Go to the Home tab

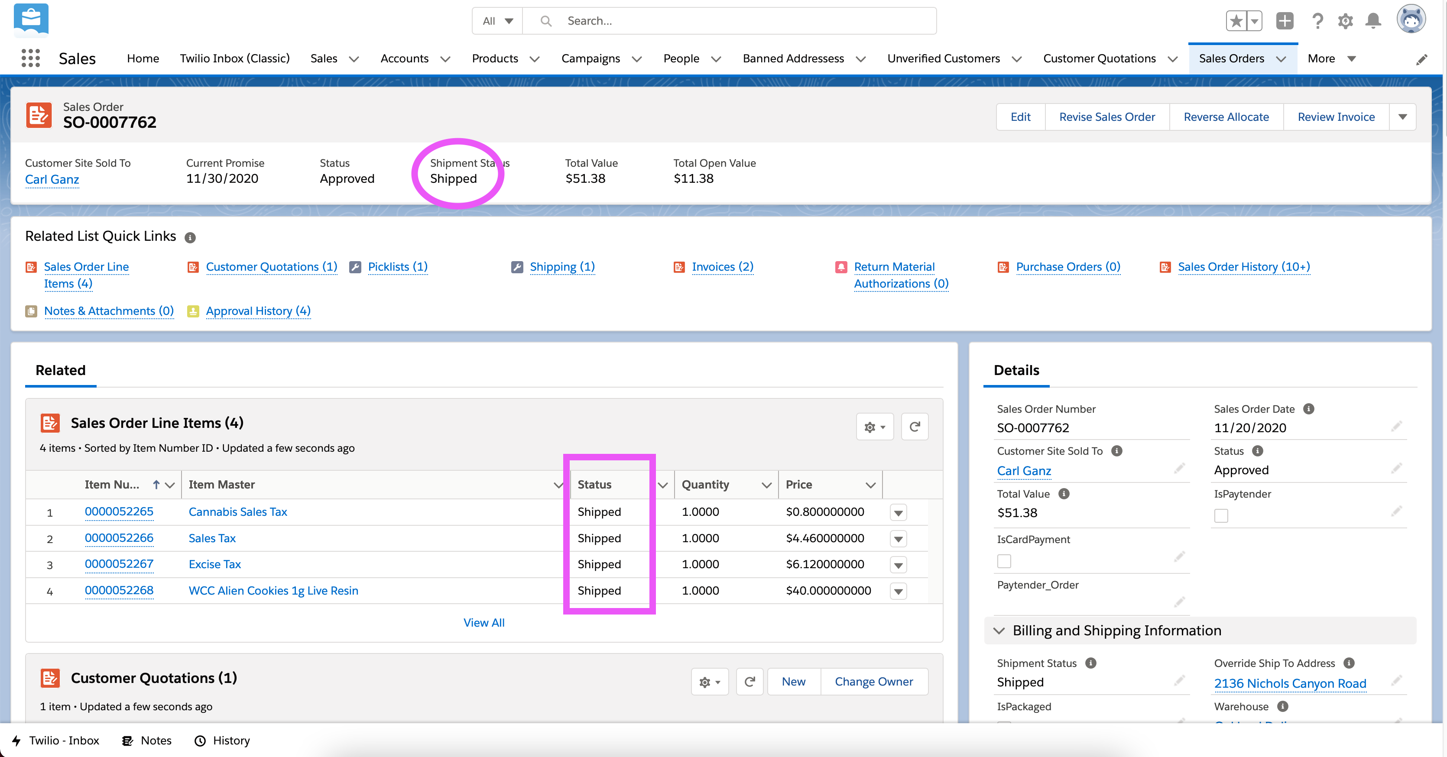pyautogui.click(x=143, y=58)
